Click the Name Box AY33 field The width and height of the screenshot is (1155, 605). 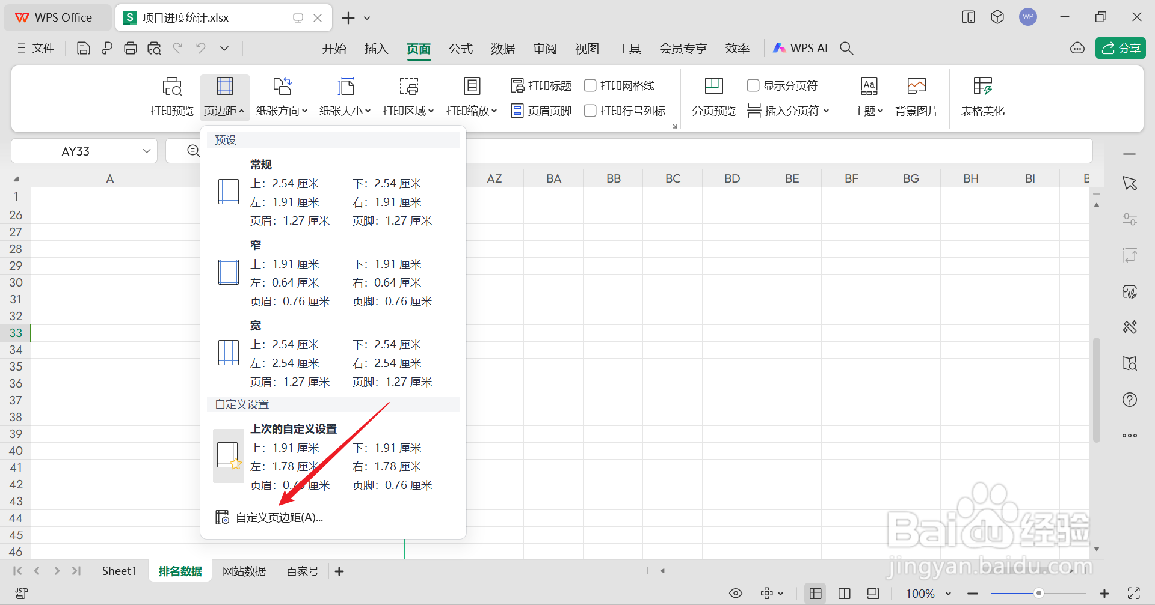tap(76, 151)
